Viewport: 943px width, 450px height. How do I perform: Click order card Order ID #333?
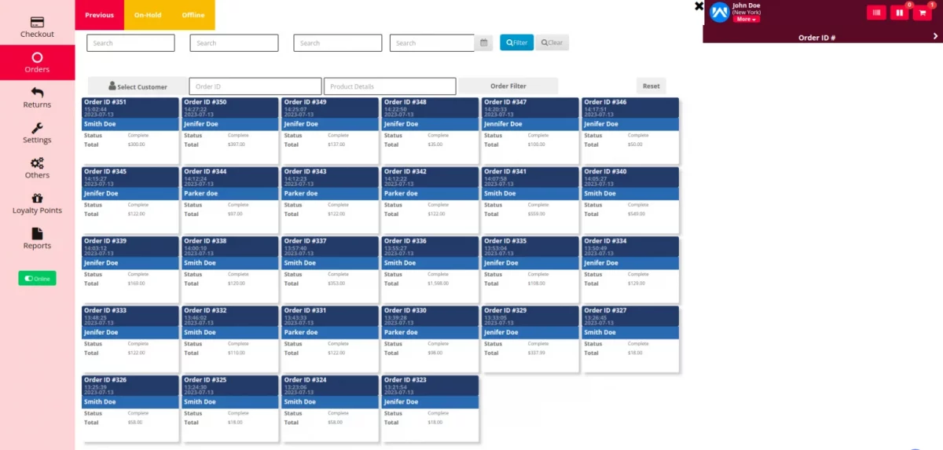130,338
